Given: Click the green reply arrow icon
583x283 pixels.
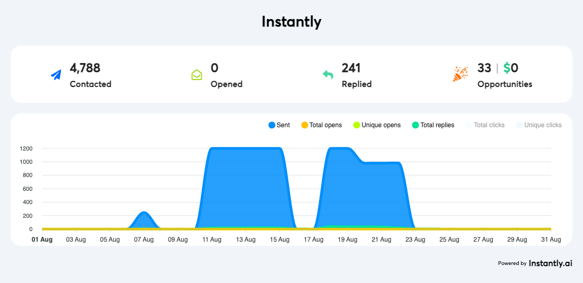Looking at the screenshot, I should [328, 75].
